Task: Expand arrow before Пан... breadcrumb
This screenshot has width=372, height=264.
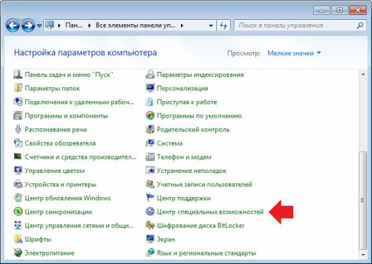Action: point(60,25)
